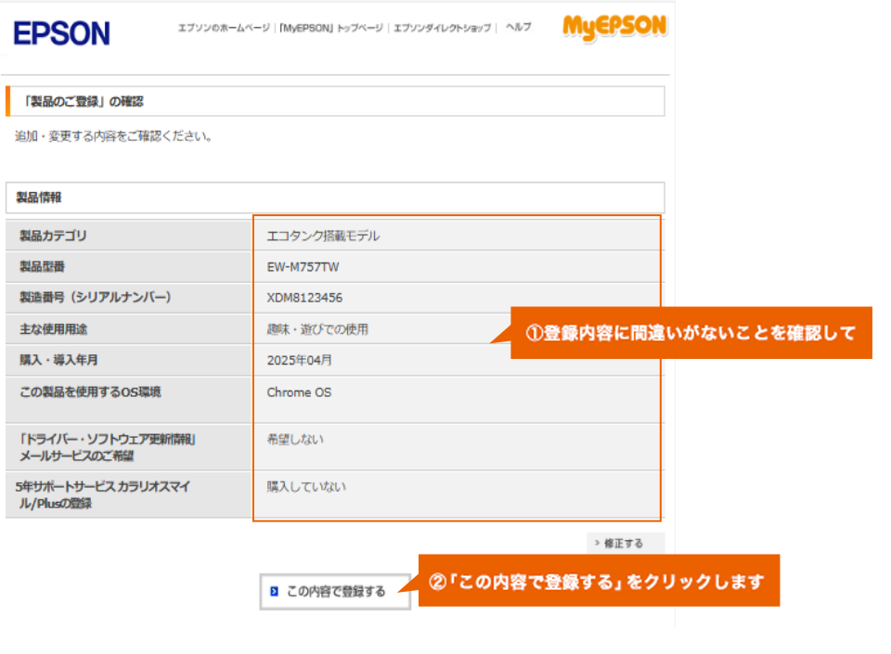Open エプソンダイレクトショップ link
Screen dimensions: 891x654
click(x=442, y=29)
